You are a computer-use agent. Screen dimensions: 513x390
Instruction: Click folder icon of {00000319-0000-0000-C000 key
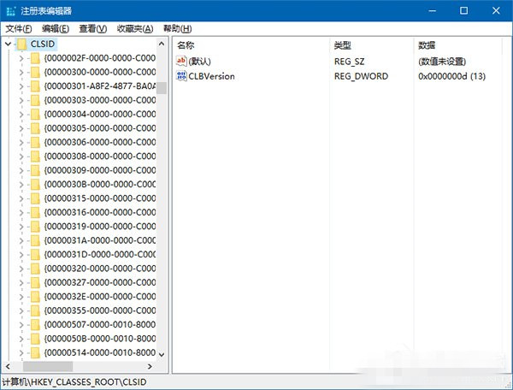click(x=35, y=227)
